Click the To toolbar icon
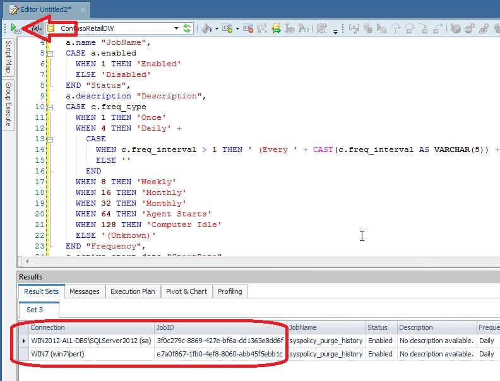This screenshot has width=500, height=381. pyautogui.click(x=290, y=28)
